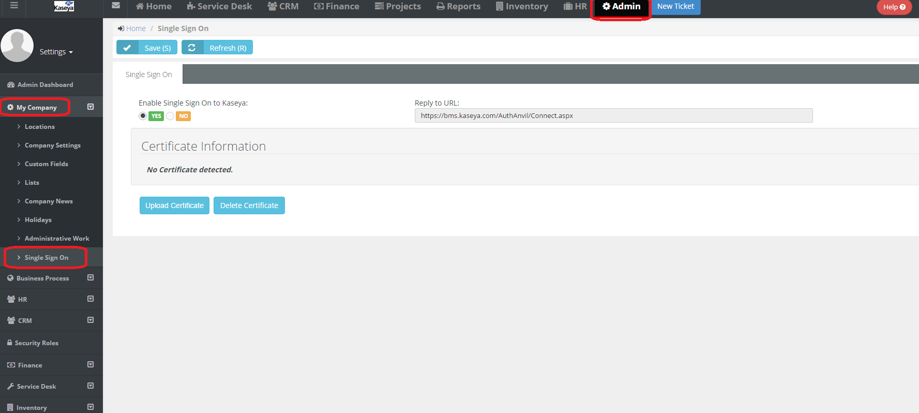
Task: Expand the sidebar Finance section arrow
Action: click(91, 364)
